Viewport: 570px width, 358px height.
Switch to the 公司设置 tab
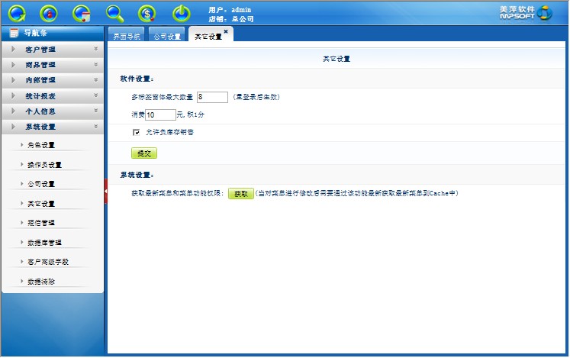[166, 37]
